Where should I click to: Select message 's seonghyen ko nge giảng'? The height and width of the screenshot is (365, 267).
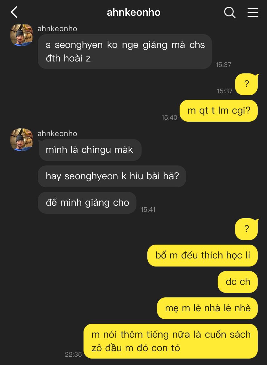[x=125, y=51]
